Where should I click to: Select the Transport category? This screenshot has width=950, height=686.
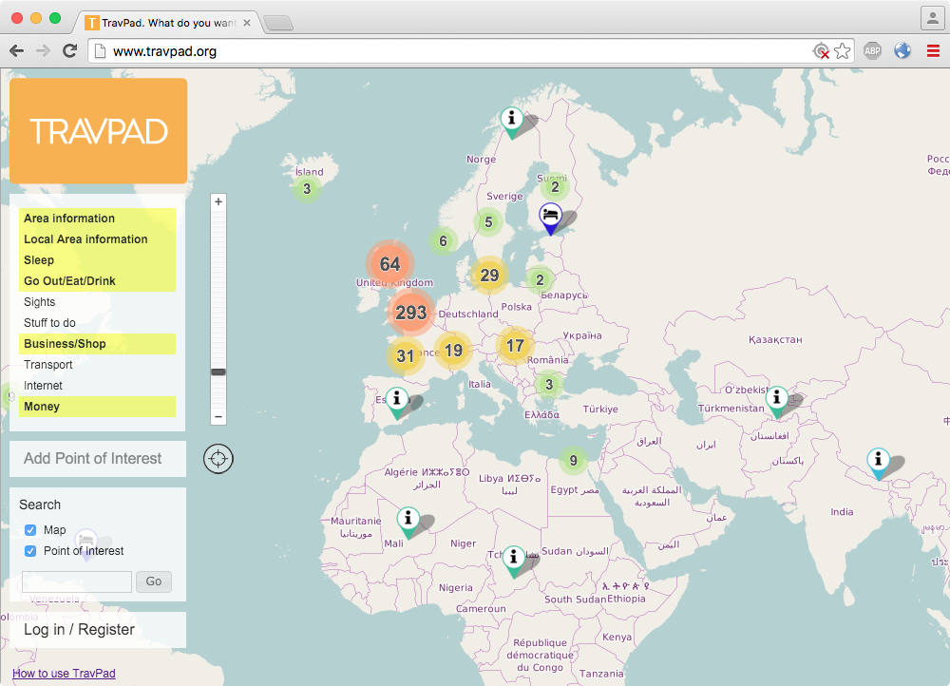coord(48,365)
